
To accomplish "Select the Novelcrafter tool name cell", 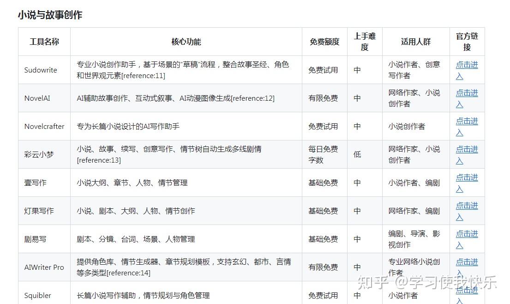I will (44, 126).
